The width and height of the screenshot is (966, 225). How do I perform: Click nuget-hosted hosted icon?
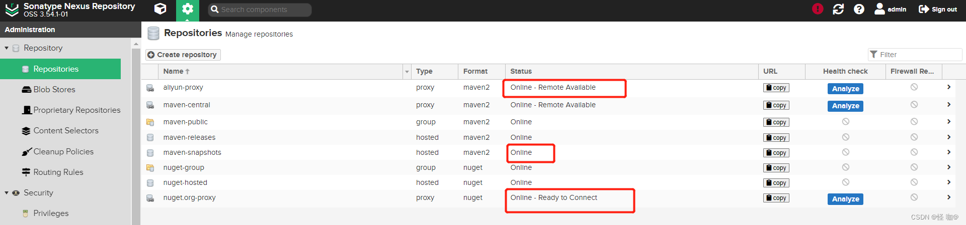click(x=150, y=183)
